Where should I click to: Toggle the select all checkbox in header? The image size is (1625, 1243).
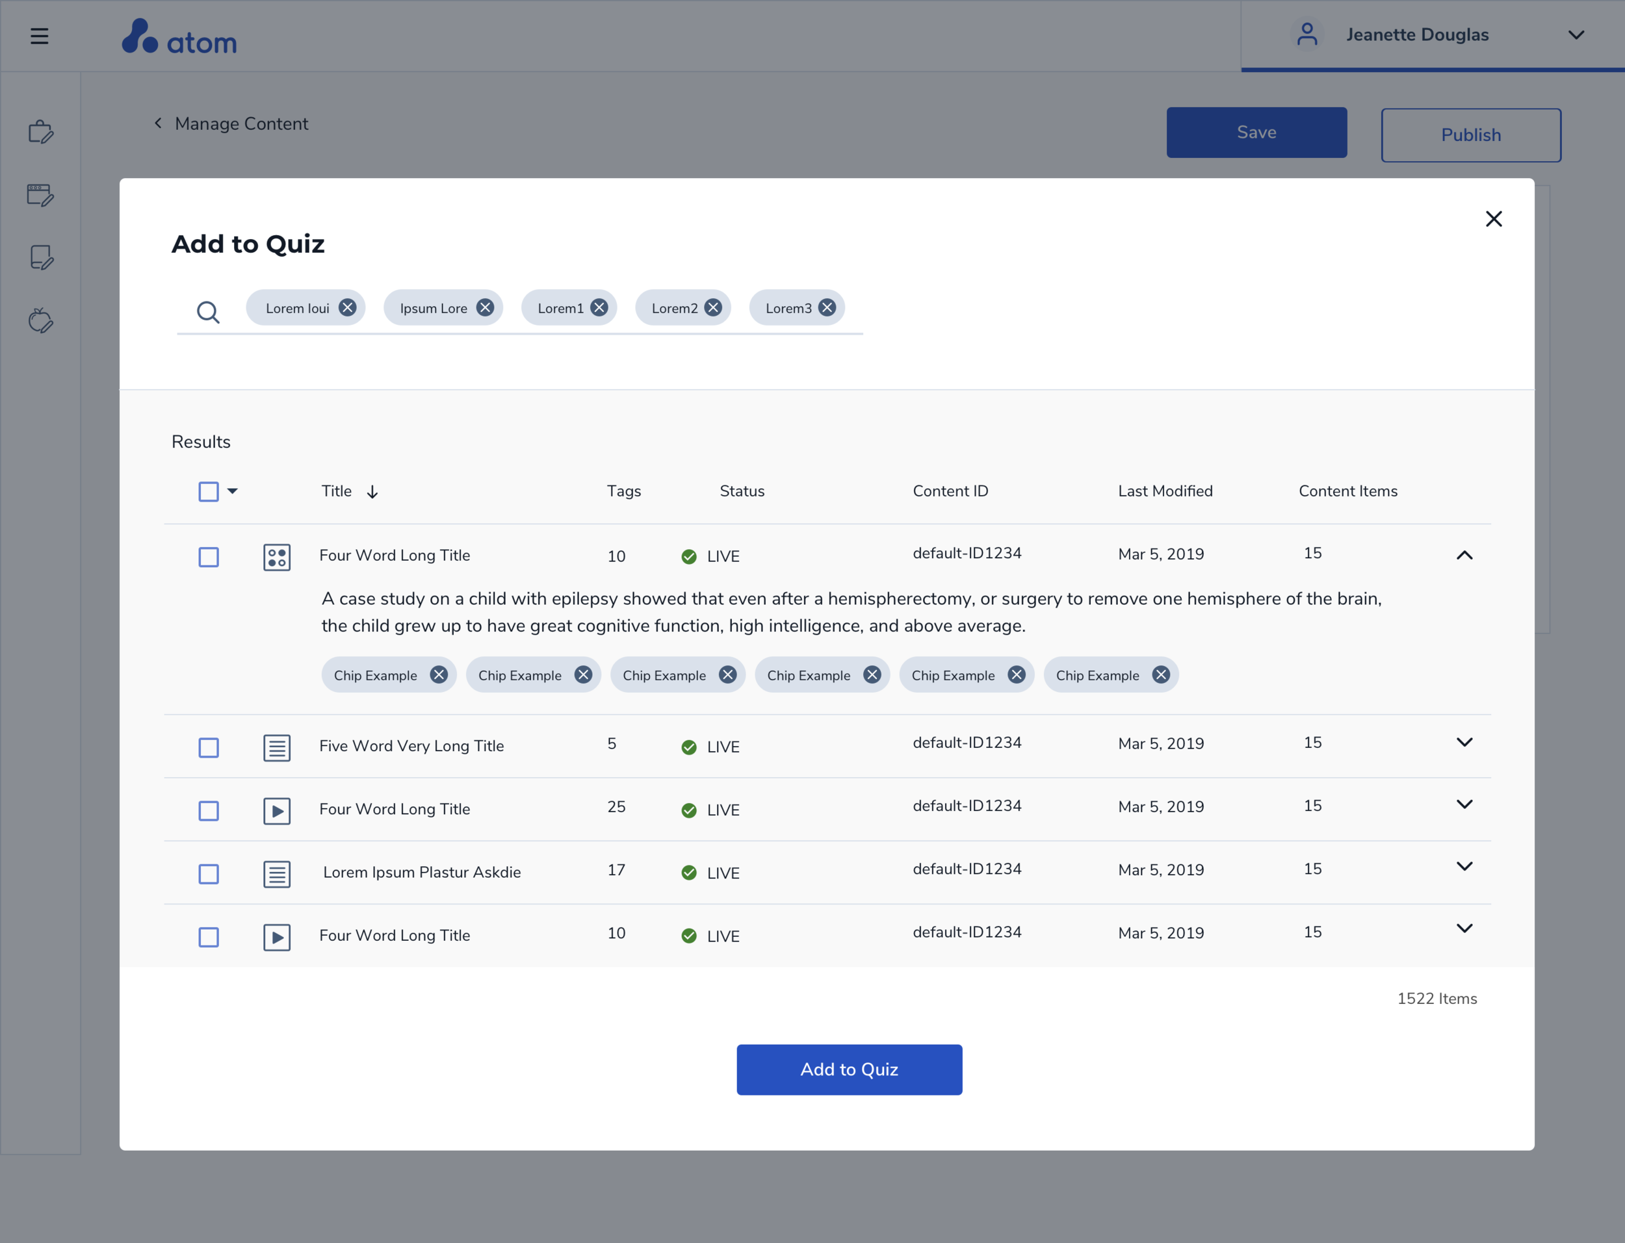209,491
